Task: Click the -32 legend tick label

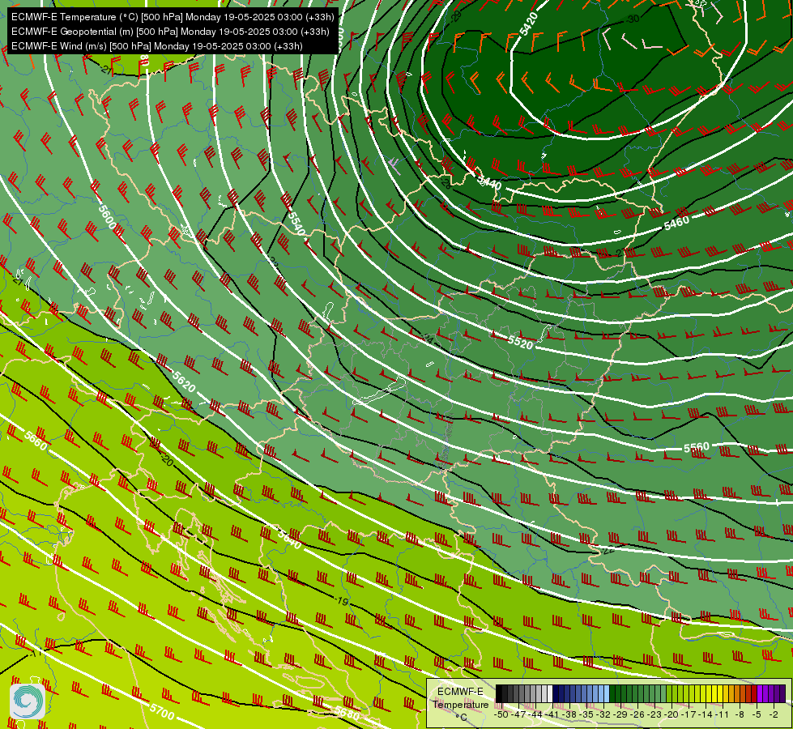Action: [x=603, y=715]
